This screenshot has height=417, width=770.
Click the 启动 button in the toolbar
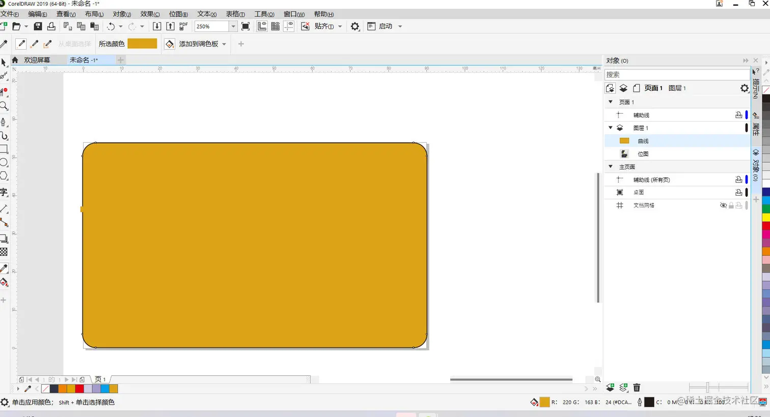380,27
